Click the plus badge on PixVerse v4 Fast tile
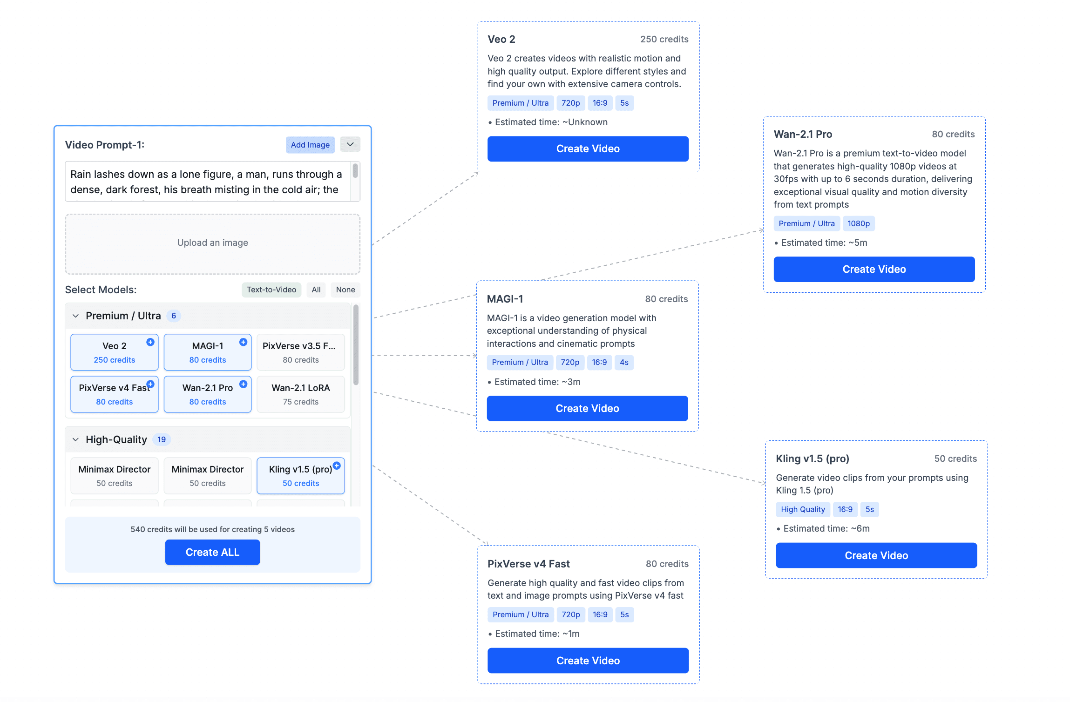 coord(150,384)
